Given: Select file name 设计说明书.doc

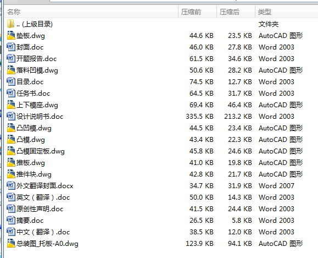Looking at the screenshot, I should [40, 117].
